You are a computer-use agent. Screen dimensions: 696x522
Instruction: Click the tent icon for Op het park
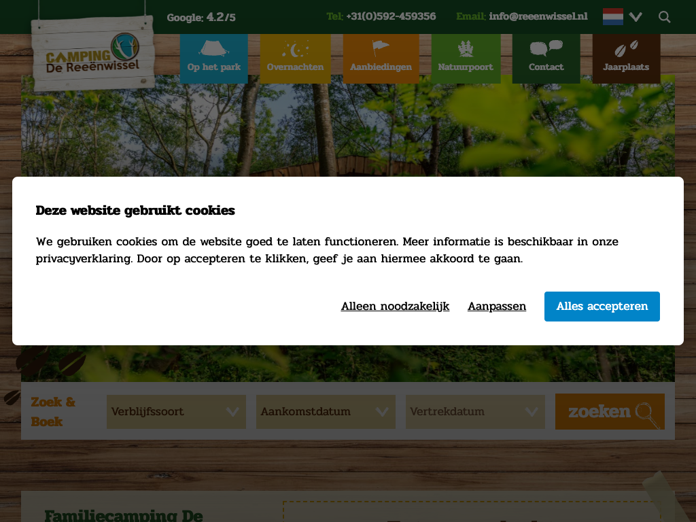click(213, 49)
